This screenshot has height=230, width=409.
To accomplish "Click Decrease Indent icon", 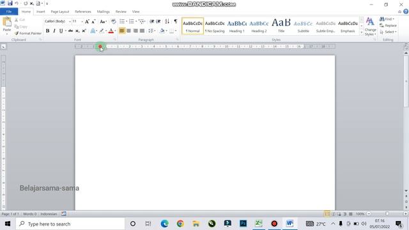I will coord(152,21).
